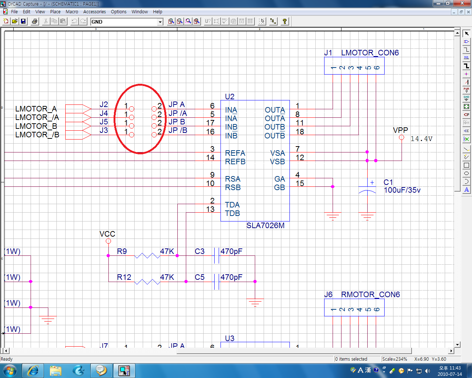Image resolution: width=472 pixels, height=378 pixels.
Task: Select the Place Hierarchical Block tool
Action: 466,106
